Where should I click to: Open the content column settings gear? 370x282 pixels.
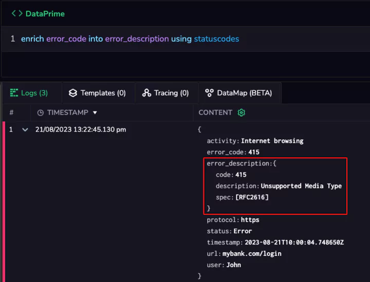[x=242, y=112]
